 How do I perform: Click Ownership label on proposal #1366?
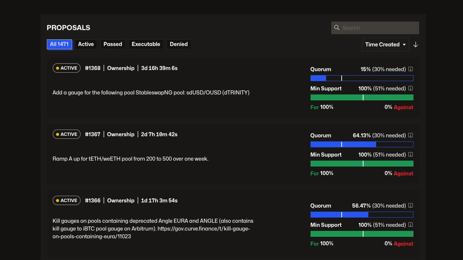click(121, 200)
